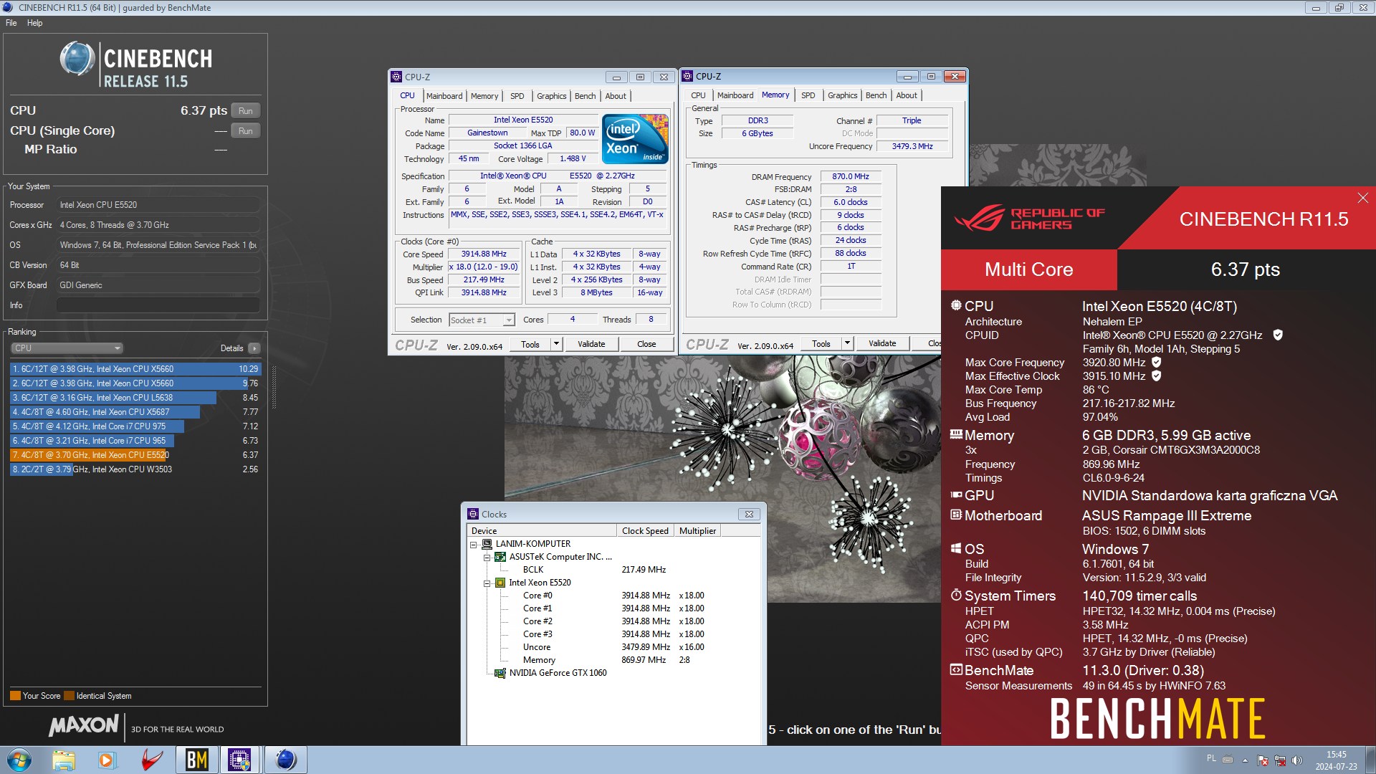Click the Windows Start orb
The width and height of the screenshot is (1376, 774).
[x=19, y=760]
